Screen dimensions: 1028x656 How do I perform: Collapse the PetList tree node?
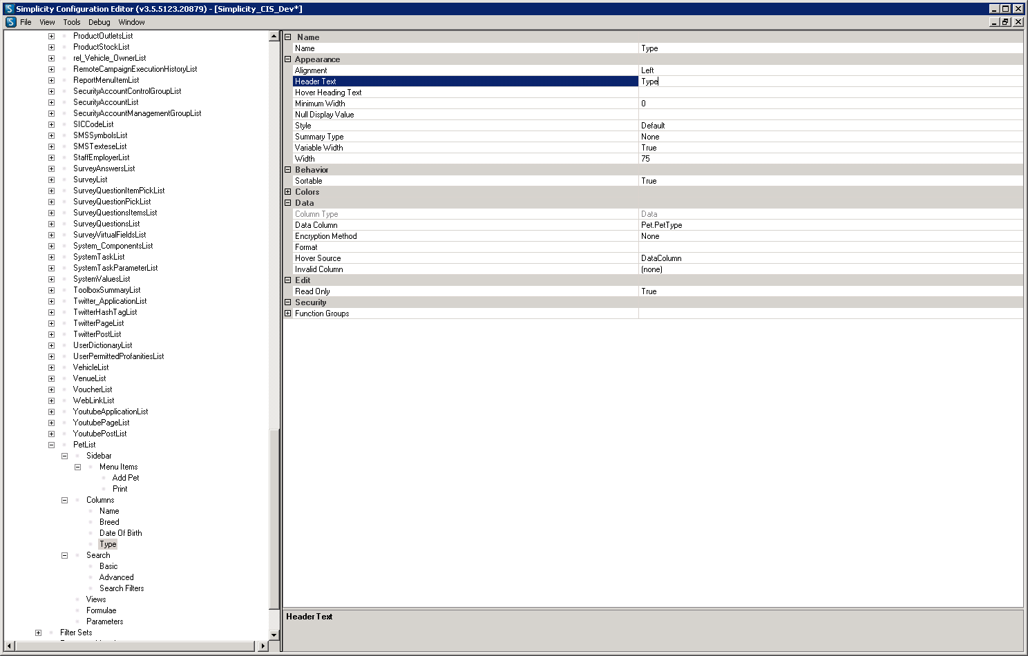51,445
